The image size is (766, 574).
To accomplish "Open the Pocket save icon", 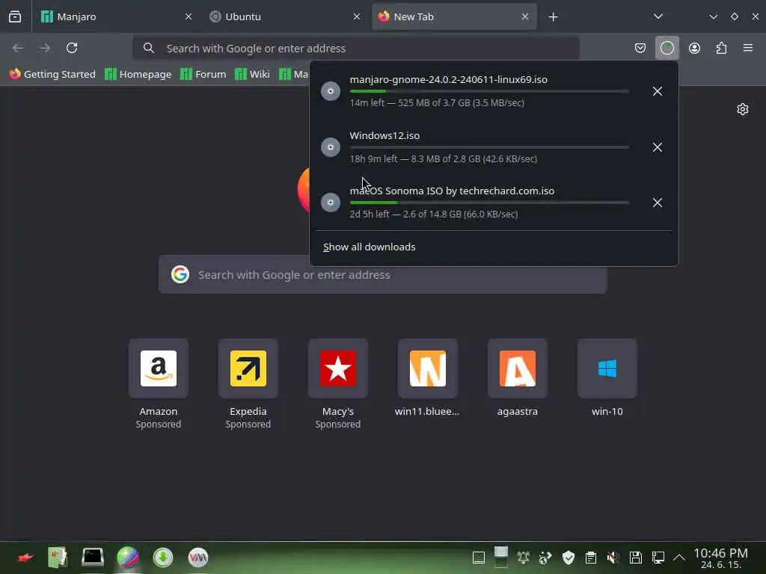I will tap(640, 48).
